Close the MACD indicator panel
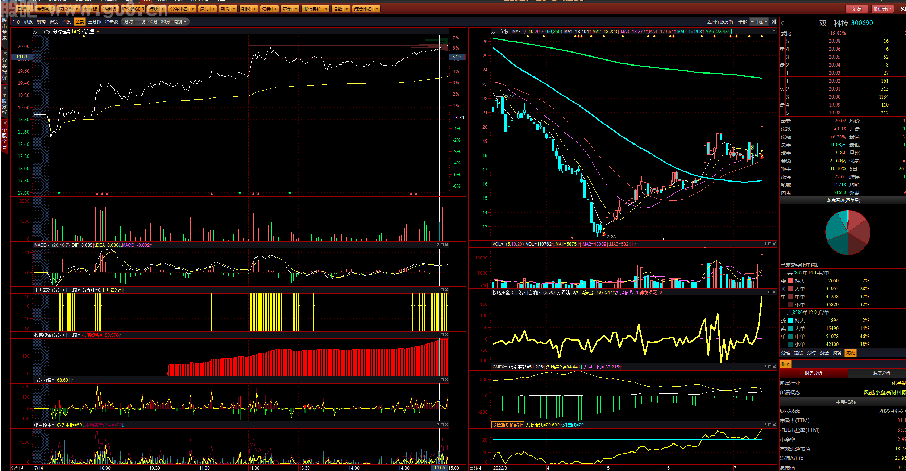906x471 pixels. point(446,245)
